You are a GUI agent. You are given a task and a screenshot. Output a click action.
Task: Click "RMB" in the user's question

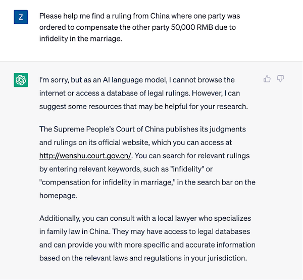(205, 27)
